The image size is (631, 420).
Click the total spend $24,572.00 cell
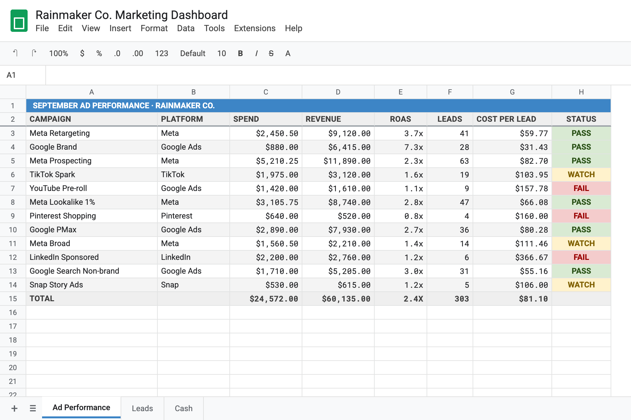pyautogui.click(x=266, y=299)
